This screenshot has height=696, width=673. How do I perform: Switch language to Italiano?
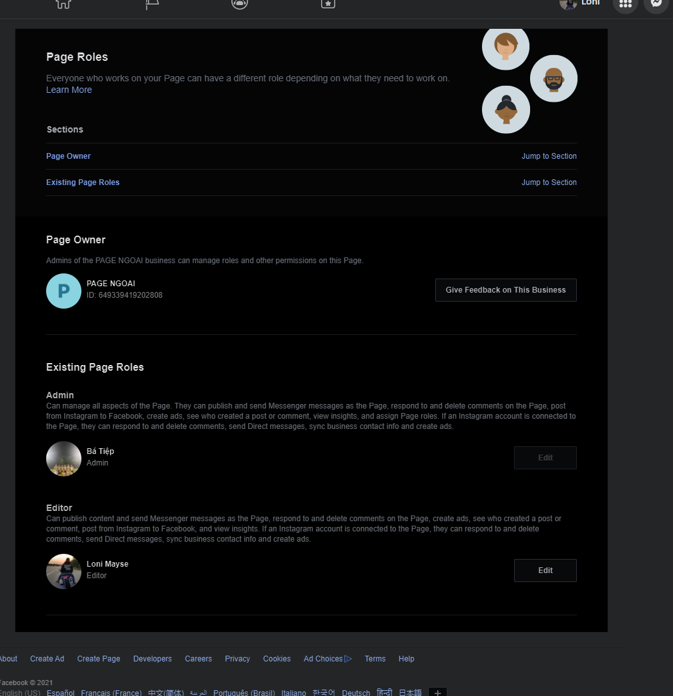(x=294, y=692)
